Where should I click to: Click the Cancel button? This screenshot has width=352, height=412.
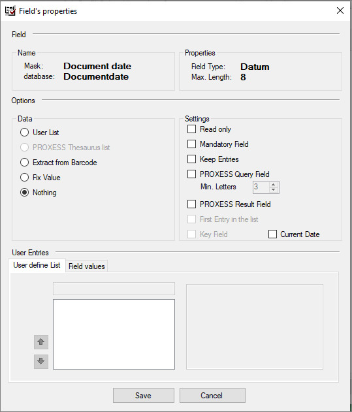pyautogui.click(x=212, y=396)
